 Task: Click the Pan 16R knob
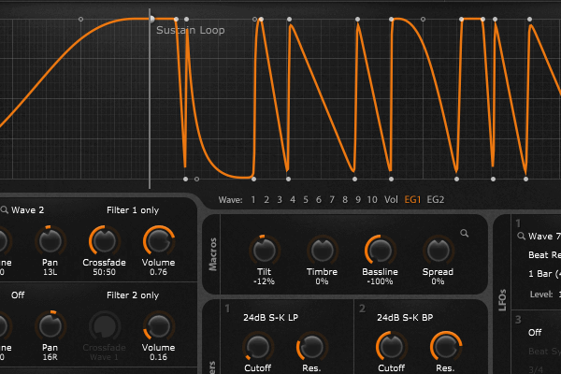[50, 326]
